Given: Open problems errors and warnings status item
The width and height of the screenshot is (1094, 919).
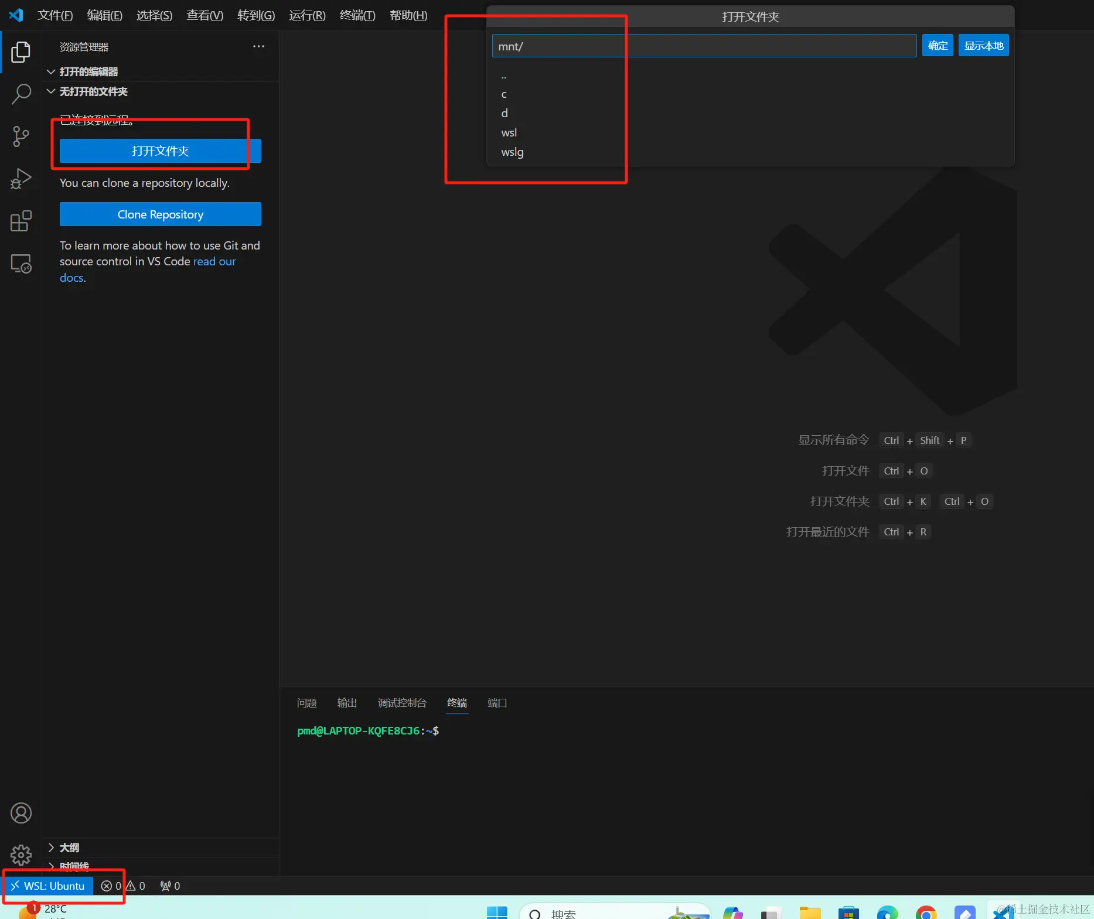Looking at the screenshot, I should [x=123, y=886].
